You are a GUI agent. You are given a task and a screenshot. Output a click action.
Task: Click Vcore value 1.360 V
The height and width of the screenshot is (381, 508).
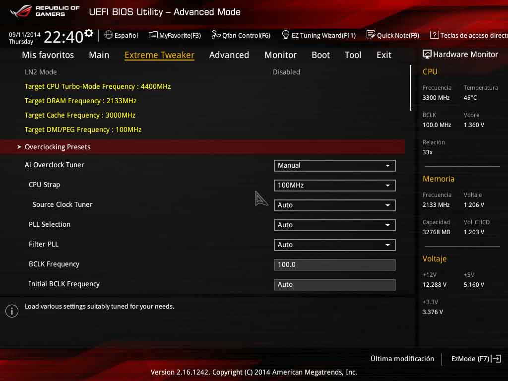coord(474,125)
